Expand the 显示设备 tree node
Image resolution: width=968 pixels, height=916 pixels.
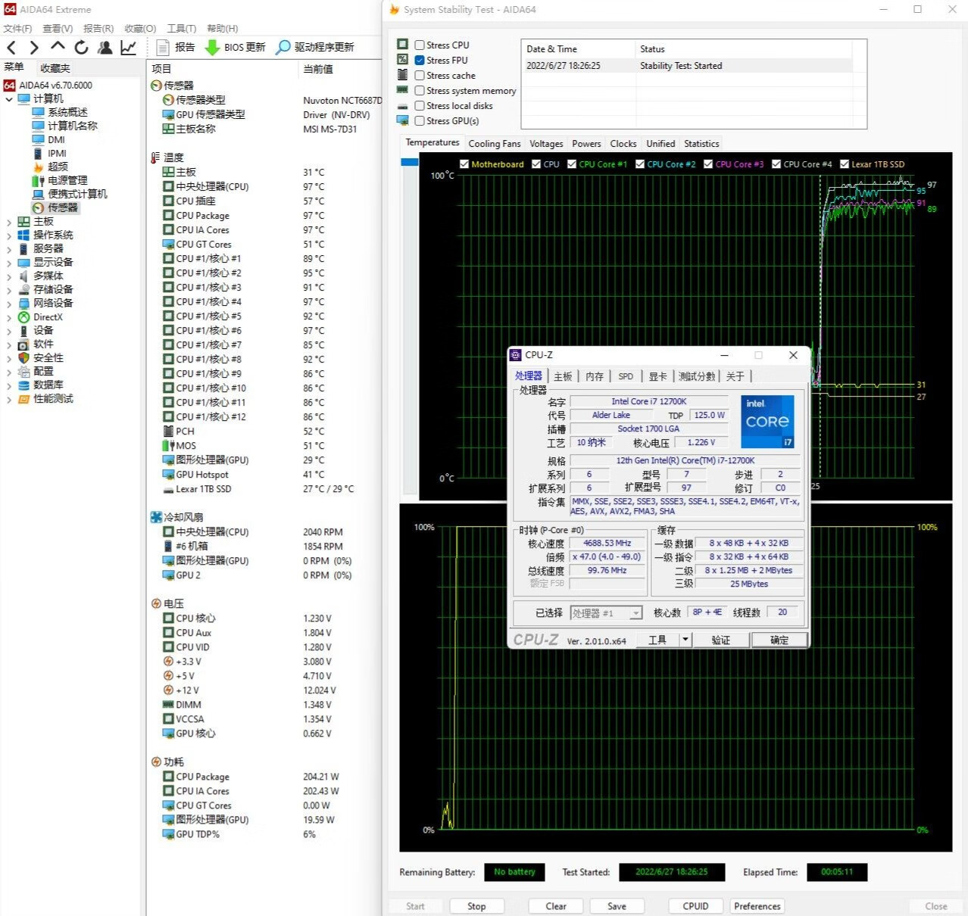9,263
